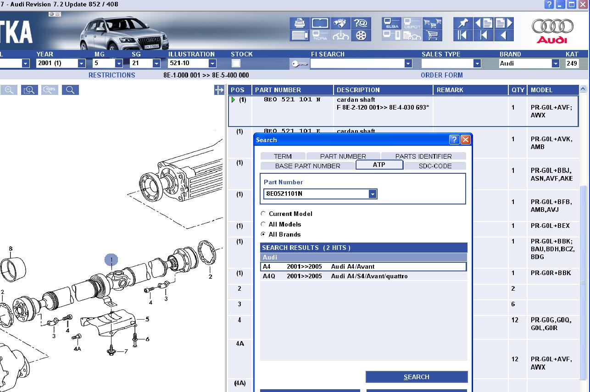
Task: Select the A4 Audi A4/Avant result
Action: point(363,266)
